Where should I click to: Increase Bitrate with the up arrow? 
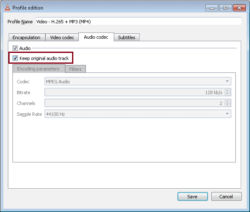[227, 90]
